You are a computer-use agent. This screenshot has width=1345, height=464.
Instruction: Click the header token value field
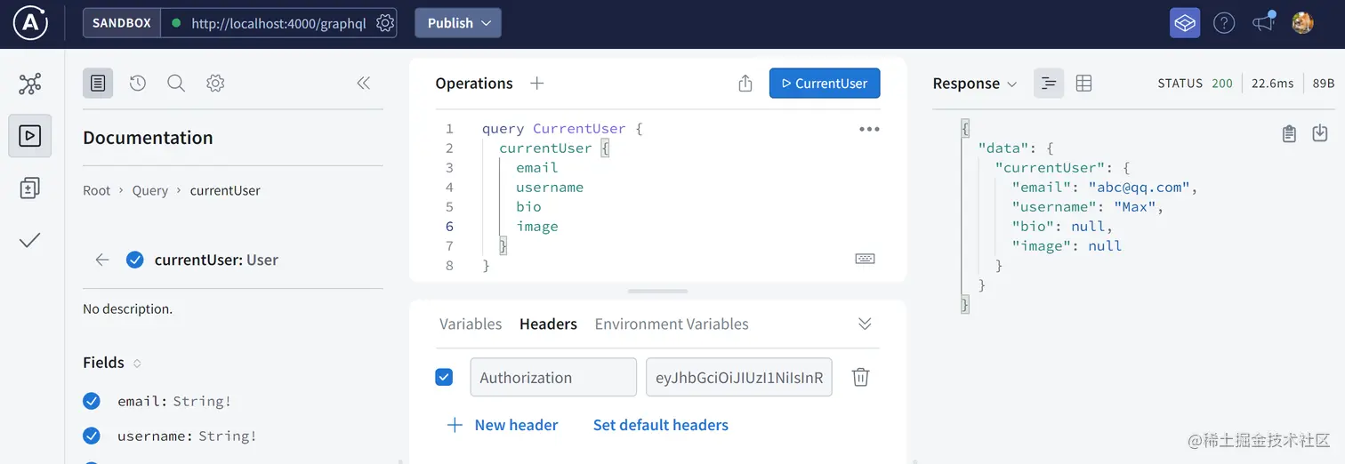[x=739, y=377]
